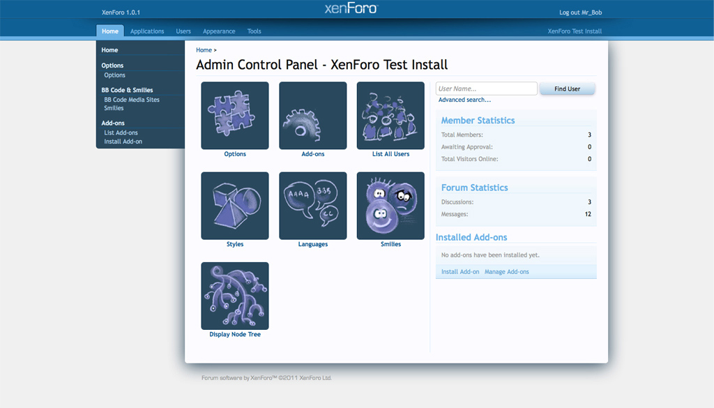Click the Find User button

[x=568, y=89]
